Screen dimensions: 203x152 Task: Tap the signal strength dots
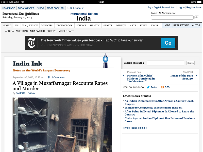click(4, 2)
